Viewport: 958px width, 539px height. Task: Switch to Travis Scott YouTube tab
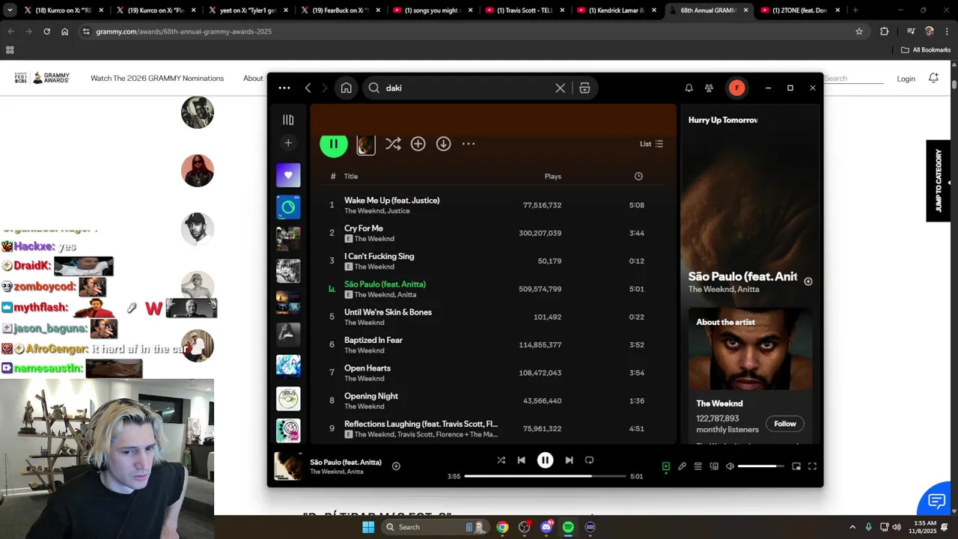[524, 10]
